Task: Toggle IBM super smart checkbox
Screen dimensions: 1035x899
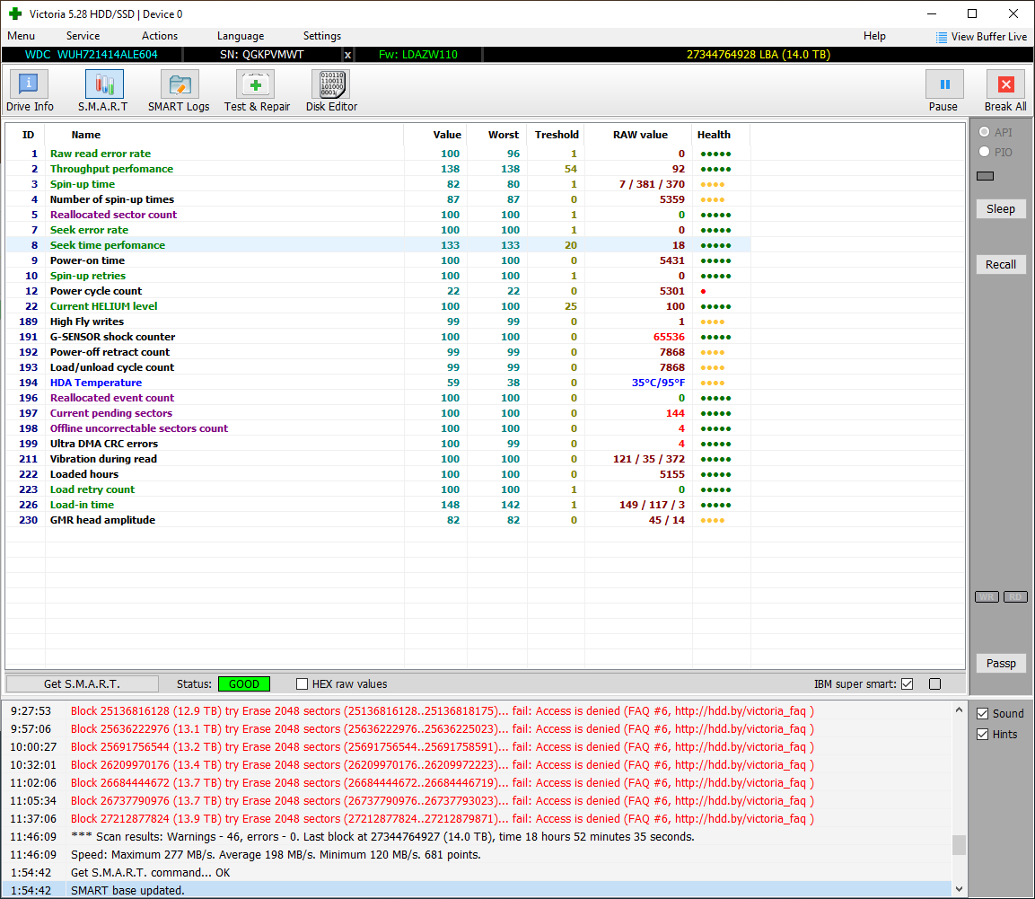Action: coord(907,684)
